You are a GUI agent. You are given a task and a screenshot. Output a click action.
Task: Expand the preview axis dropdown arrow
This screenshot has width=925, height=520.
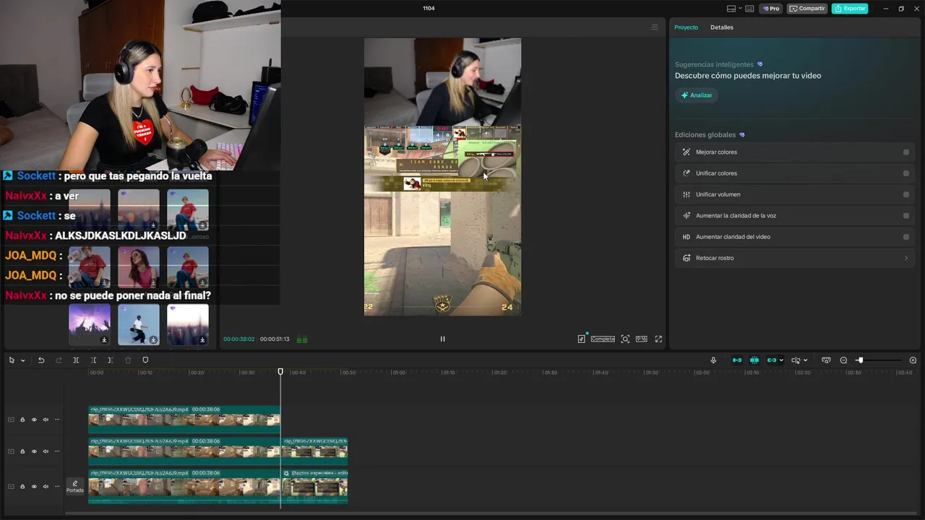click(x=805, y=360)
